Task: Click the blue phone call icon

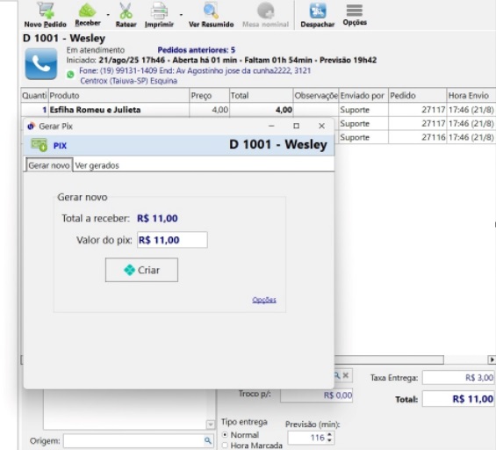Action: pos(41,63)
